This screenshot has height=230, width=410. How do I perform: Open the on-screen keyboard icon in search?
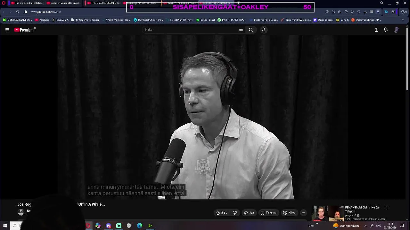coord(241,30)
